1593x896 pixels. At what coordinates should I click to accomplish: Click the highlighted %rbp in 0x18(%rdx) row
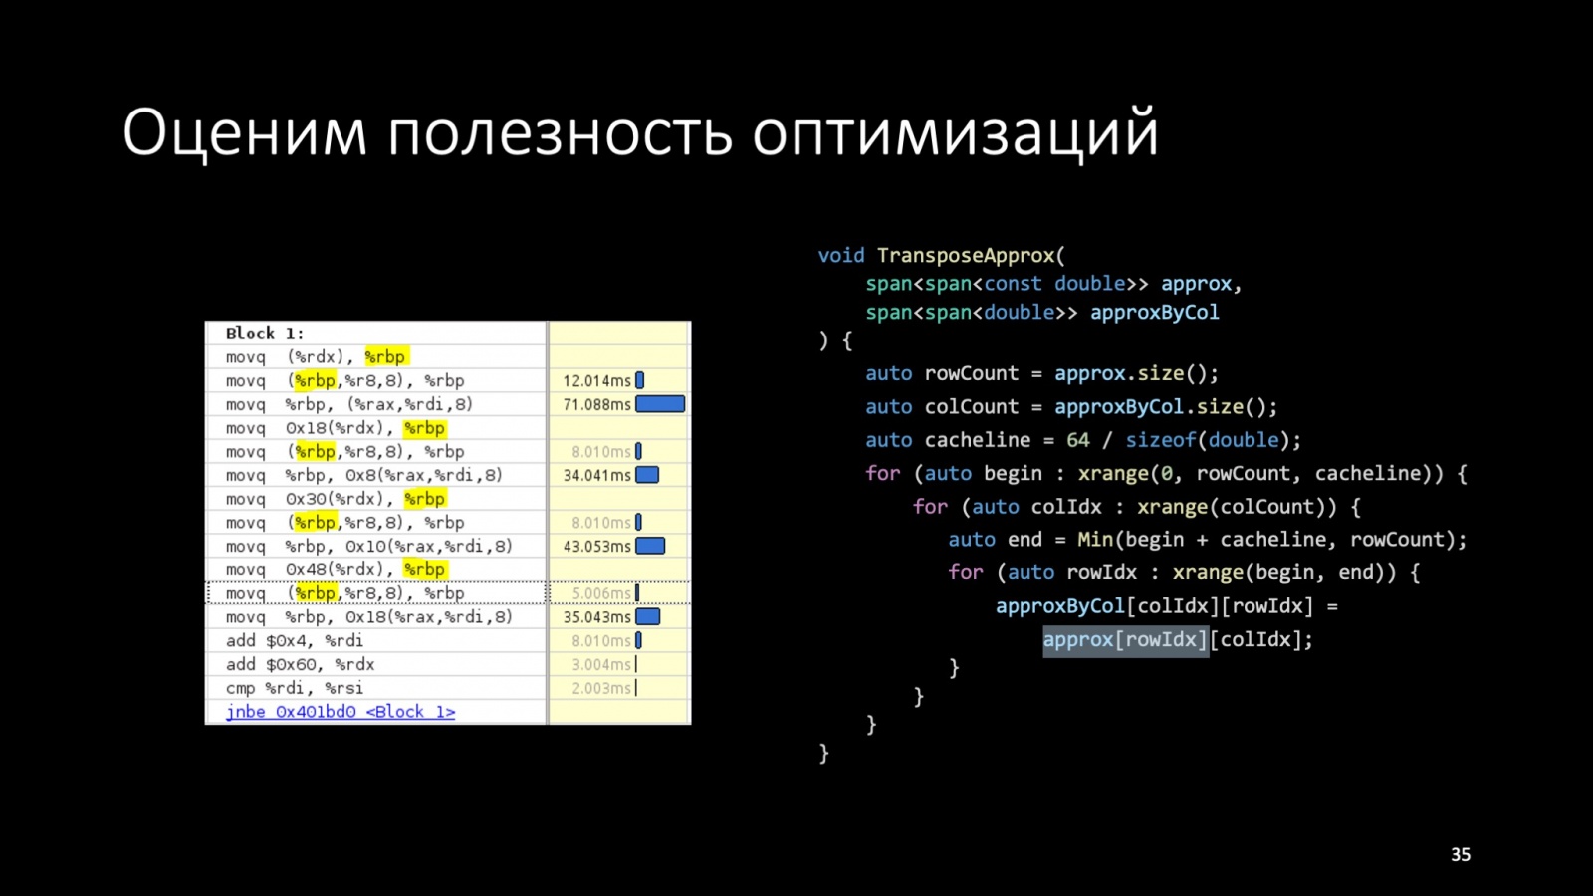click(x=424, y=427)
